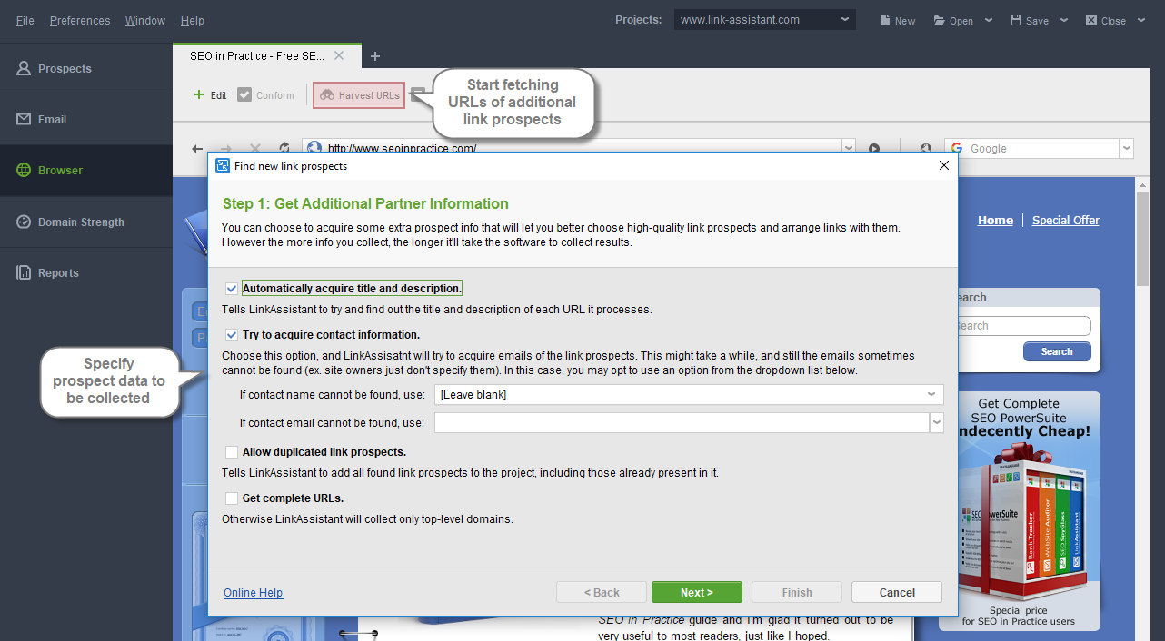Go back in the embedded browser
The width and height of the screenshot is (1165, 641).
[x=197, y=148]
